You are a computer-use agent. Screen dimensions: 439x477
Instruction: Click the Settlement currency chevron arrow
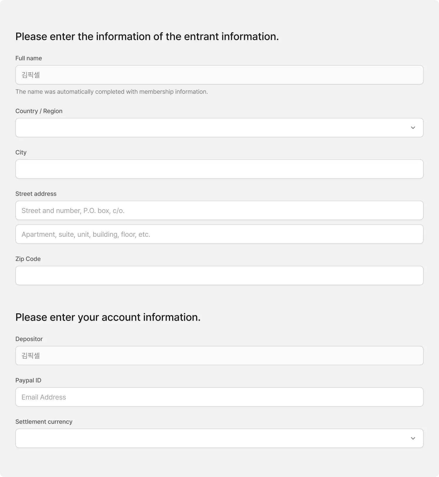(413, 438)
